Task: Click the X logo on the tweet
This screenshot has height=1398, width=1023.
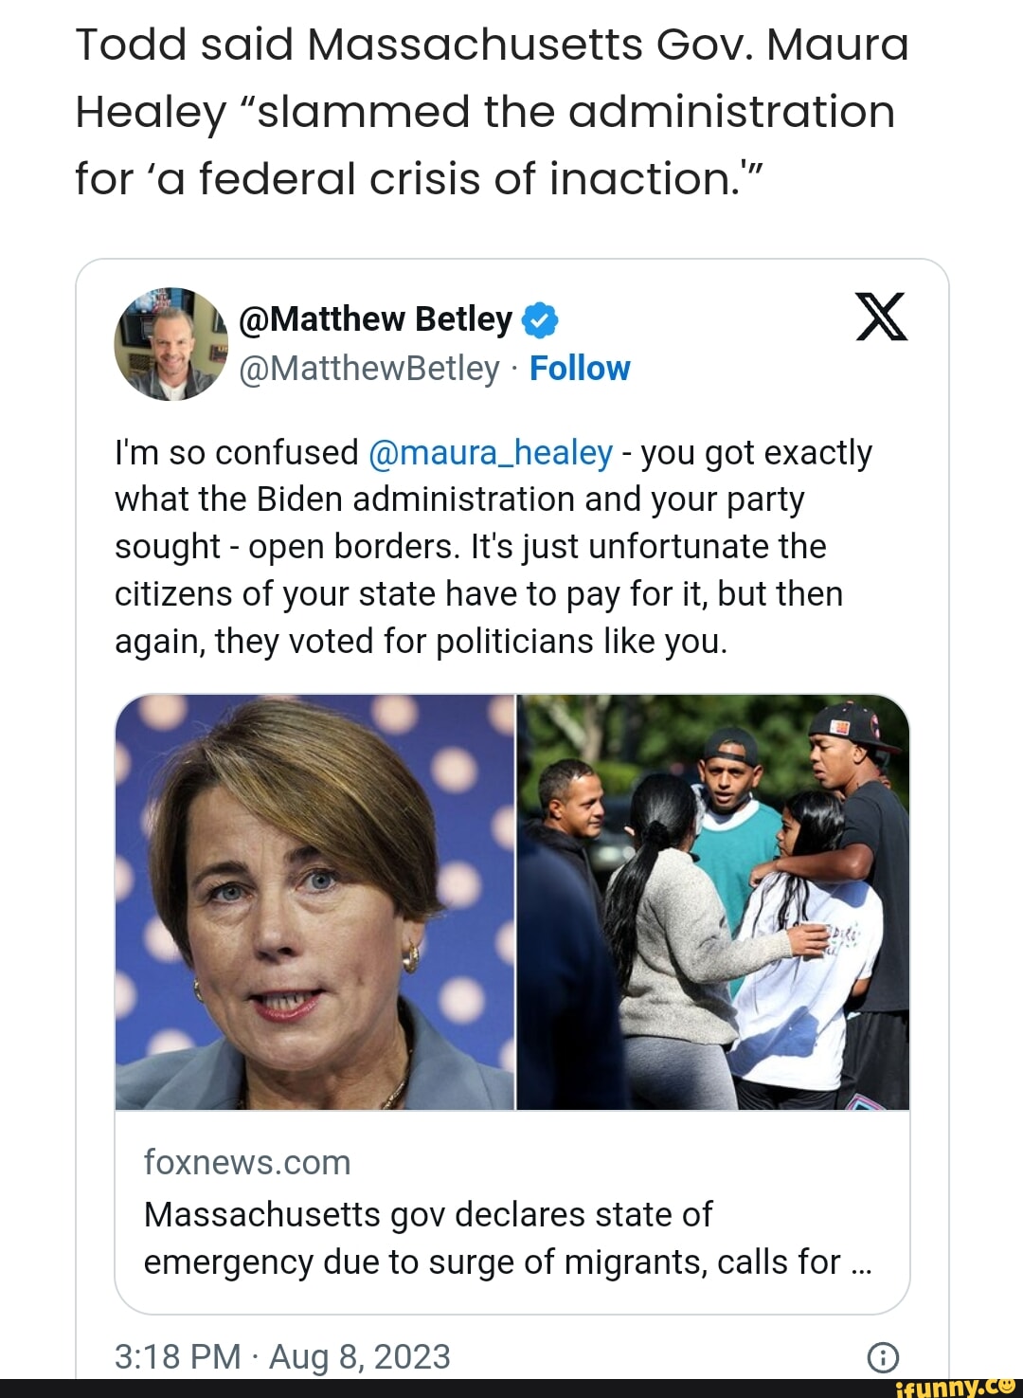Action: click(881, 318)
